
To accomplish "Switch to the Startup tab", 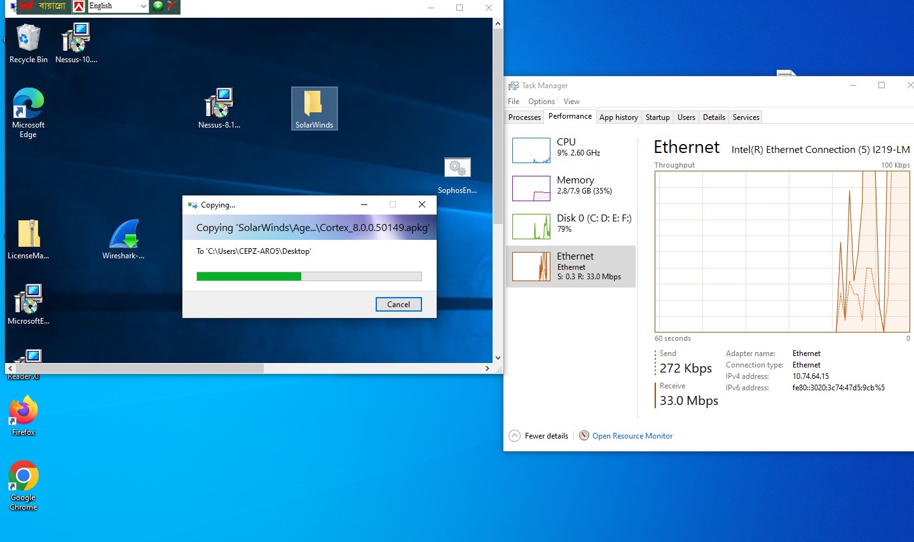I will [657, 117].
